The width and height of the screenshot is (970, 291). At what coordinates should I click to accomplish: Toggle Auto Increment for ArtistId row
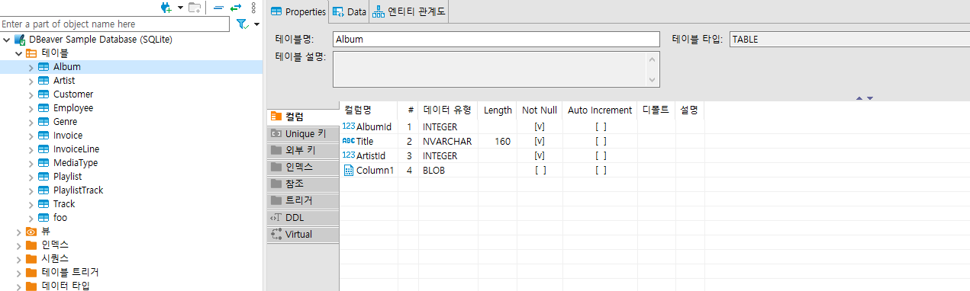pos(601,155)
